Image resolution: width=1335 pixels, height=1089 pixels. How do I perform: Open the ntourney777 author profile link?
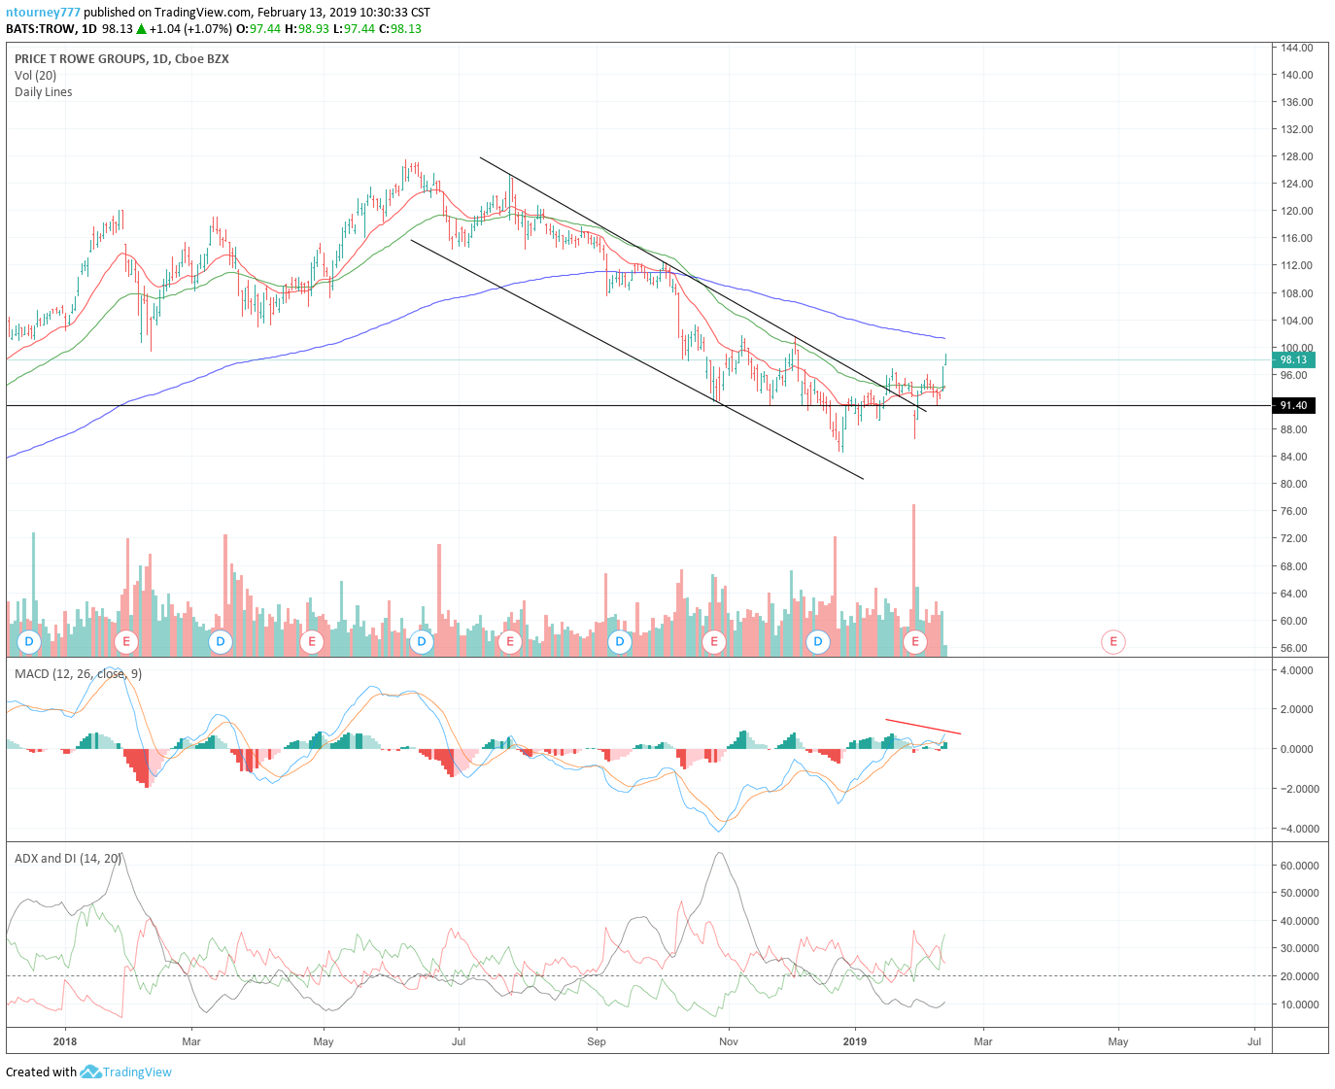coord(43,13)
